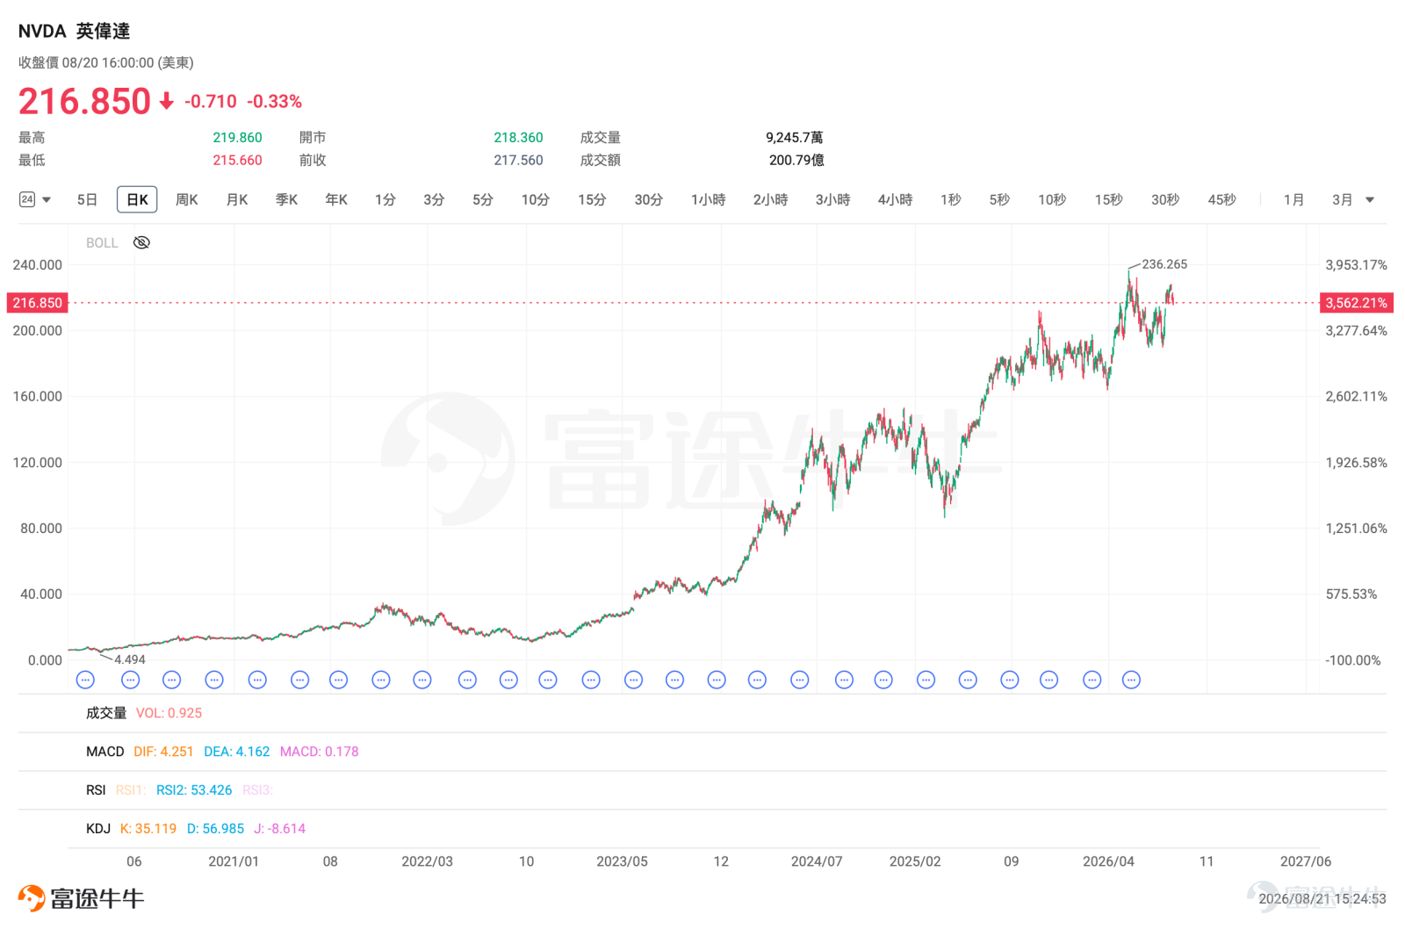The height and width of the screenshot is (929, 1405).
Task: Click the BOLL indicator label
Action: click(x=102, y=242)
